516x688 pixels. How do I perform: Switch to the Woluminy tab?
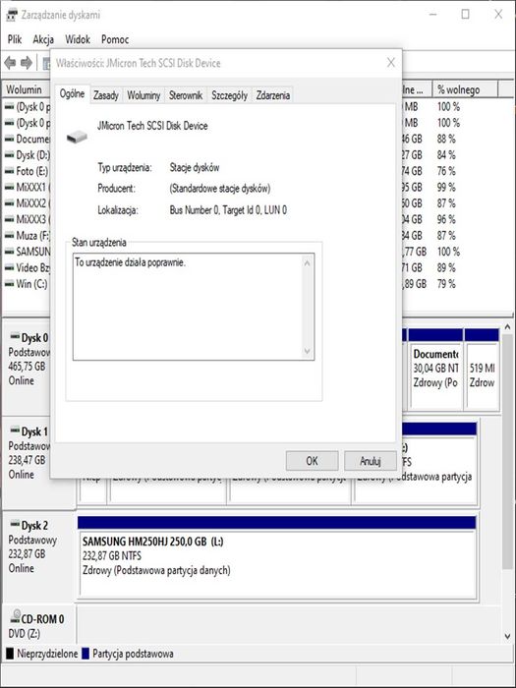[143, 95]
